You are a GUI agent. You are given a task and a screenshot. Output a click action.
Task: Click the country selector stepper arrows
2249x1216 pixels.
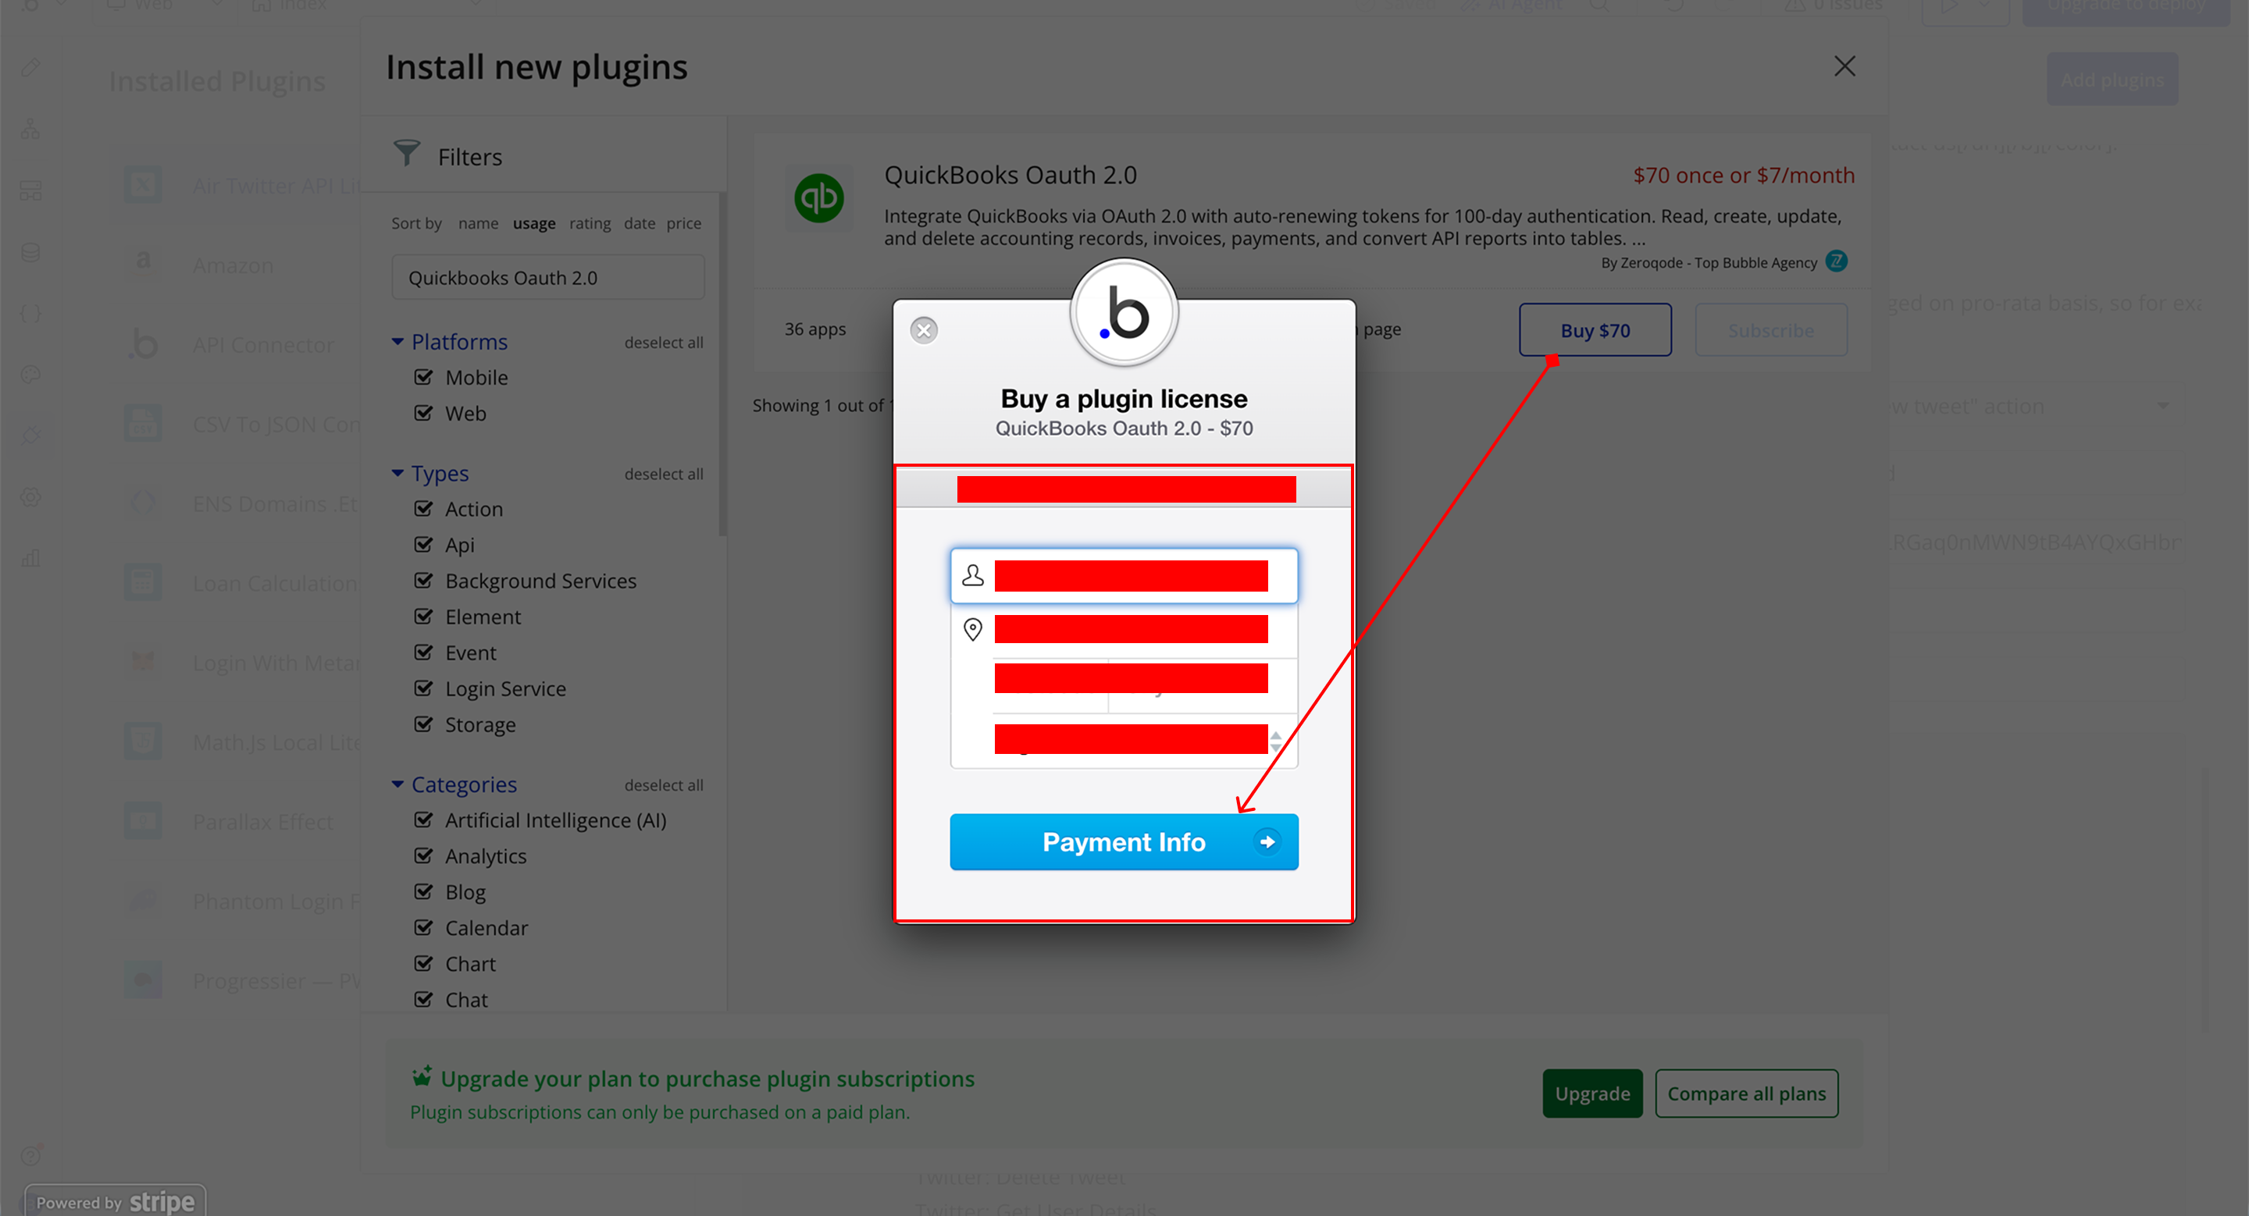(x=1275, y=741)
